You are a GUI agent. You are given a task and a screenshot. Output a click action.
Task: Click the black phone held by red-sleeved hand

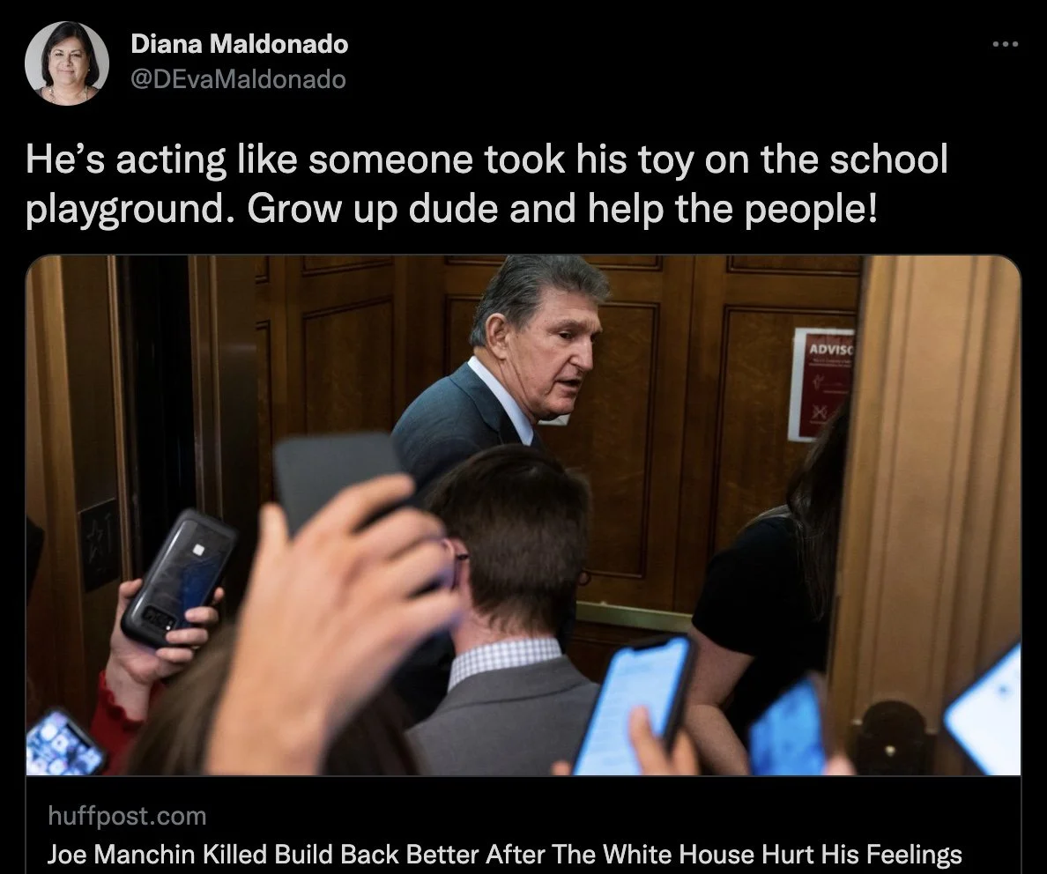pos(179,578)
